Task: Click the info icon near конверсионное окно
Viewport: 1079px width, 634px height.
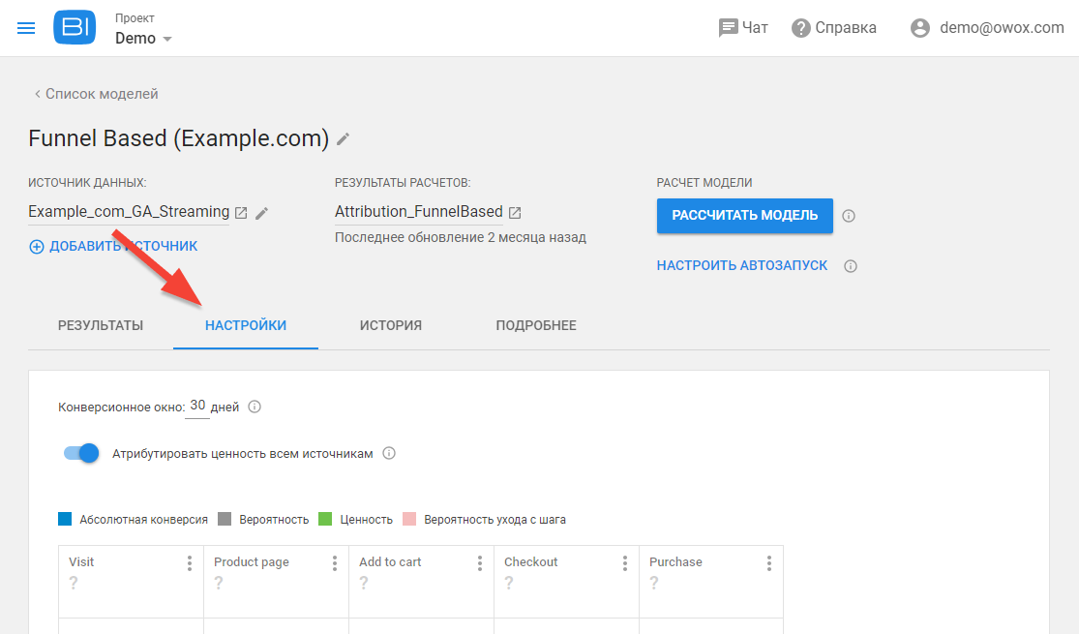Action: (254, 407)
